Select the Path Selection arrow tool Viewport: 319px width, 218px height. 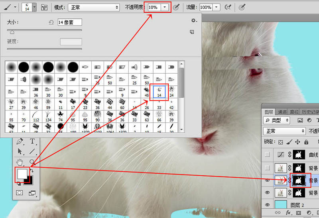click(x=20, y=151)
